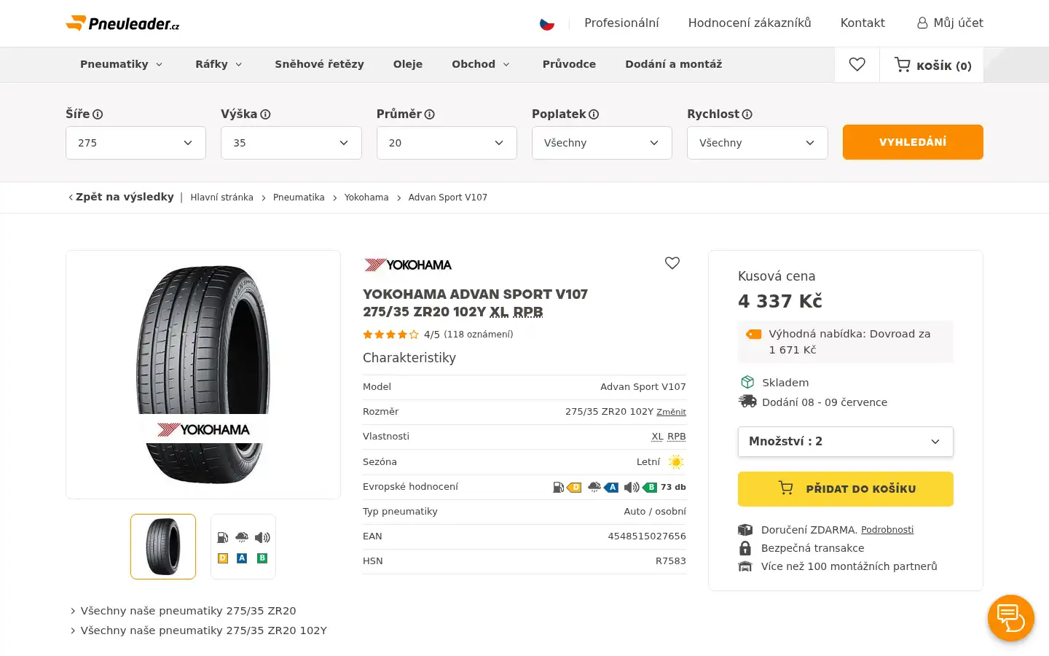Go to Profesionální section

[x=621, y=23]
